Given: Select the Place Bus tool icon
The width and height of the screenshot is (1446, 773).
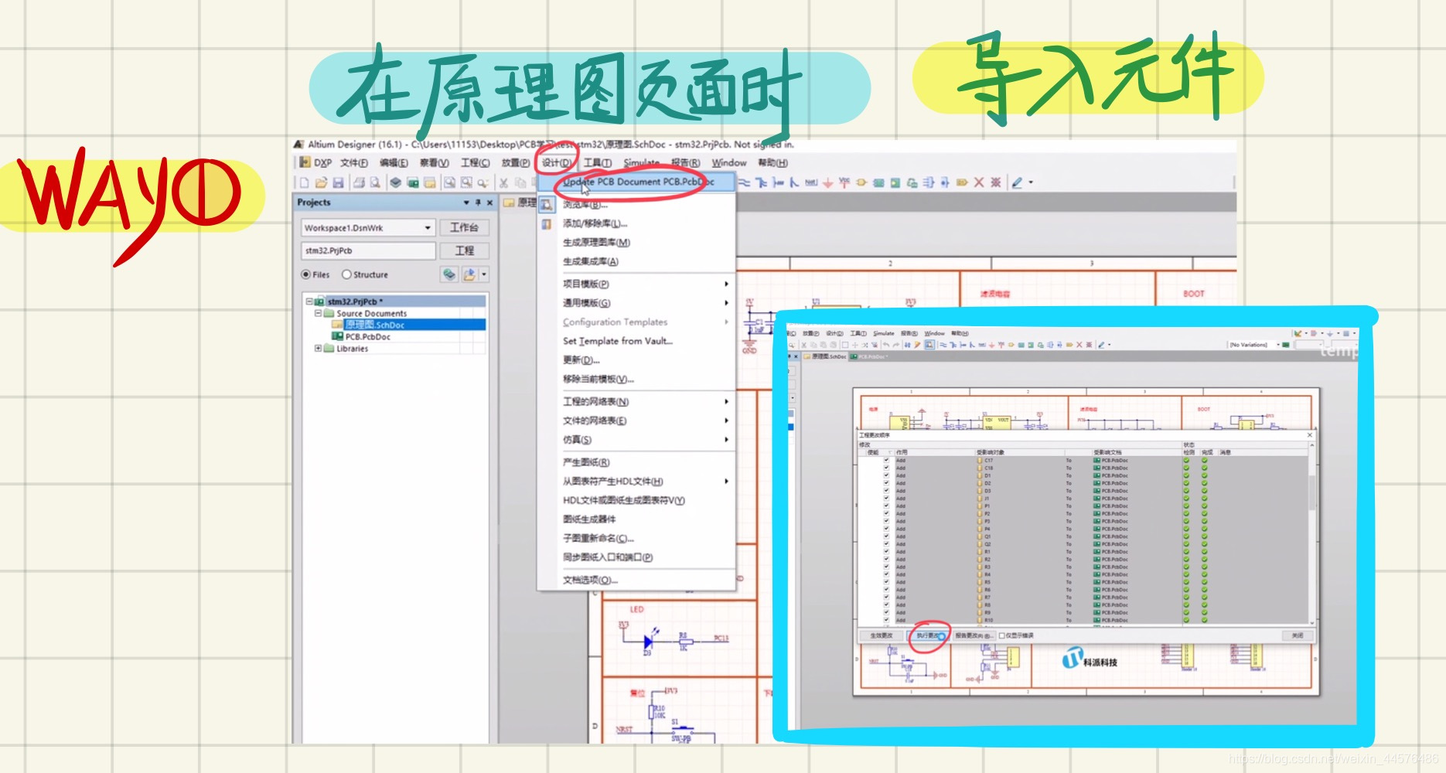Looking at the screenshot, I should point(762,182).
